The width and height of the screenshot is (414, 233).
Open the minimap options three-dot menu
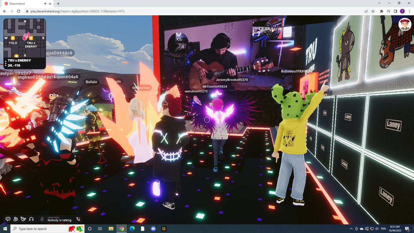coord(6,63)
